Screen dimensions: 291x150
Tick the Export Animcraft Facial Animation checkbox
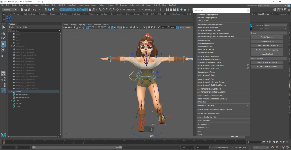(x=248, y=65)
